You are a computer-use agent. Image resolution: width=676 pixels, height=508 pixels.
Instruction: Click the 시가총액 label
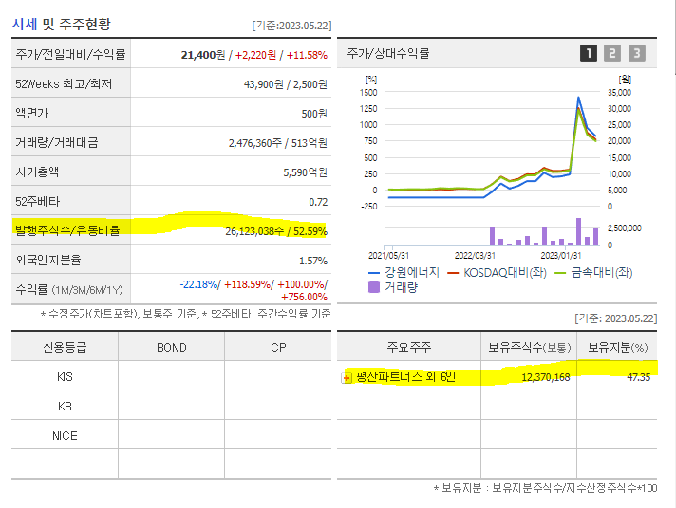point(37,172)
